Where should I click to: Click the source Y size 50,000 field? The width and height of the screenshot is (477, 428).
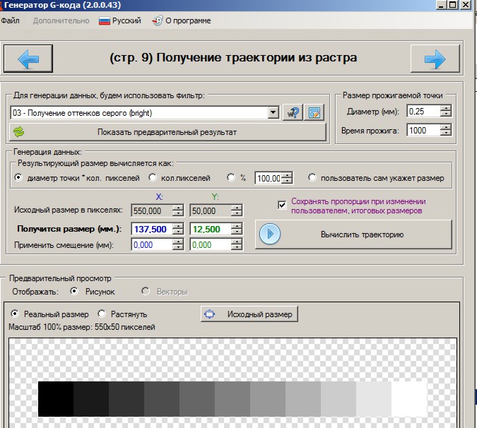[211, 210]
